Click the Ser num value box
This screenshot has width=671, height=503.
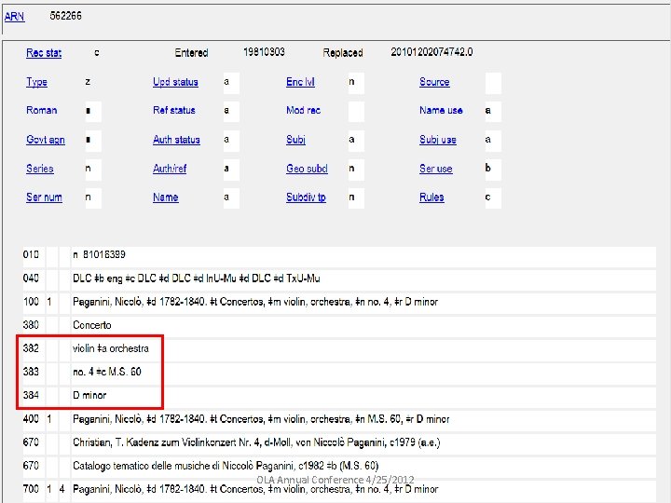[x=93, y=198]
